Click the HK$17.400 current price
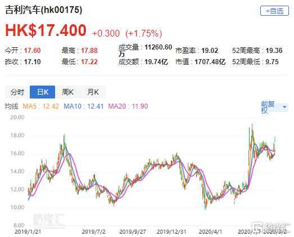Viewport: 294px width, 237px height. pos(46,30)
